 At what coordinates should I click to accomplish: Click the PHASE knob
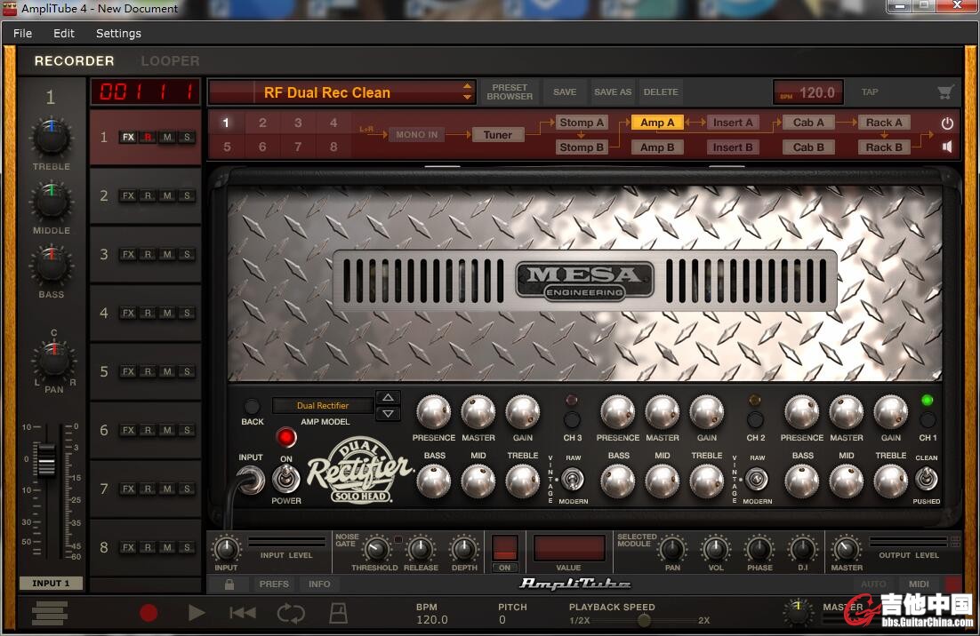pyautogui.click(x=759, y=549)
